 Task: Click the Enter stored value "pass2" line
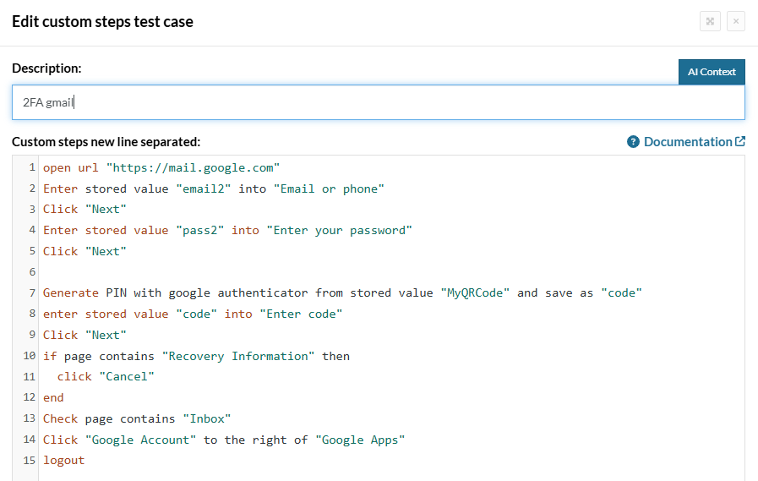click(x=227, y=230)
